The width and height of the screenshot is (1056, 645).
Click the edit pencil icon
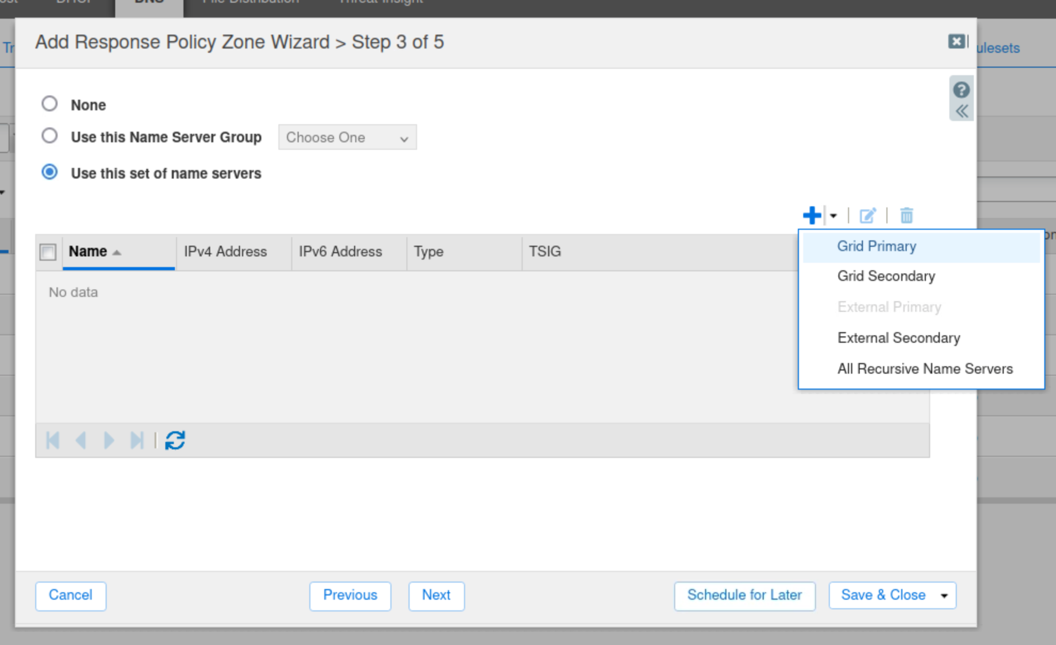(868, 215)
